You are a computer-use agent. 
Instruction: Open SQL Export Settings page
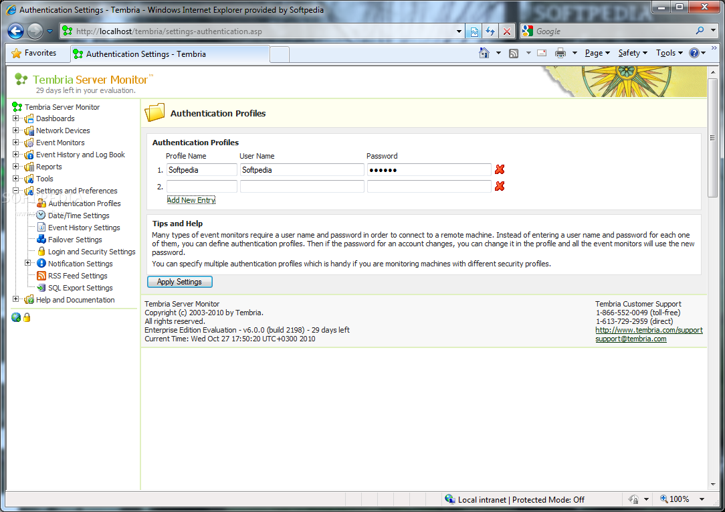pos(80,288)
